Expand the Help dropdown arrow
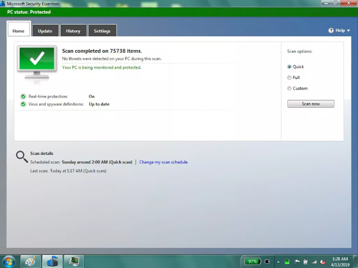Screen dimensions: 358x268 348,30
